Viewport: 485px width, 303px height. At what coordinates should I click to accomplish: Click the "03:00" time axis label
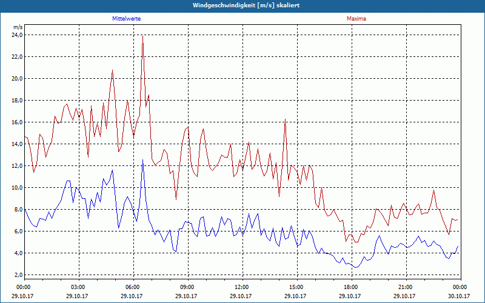pyautogui.click(x=78, y=287)
